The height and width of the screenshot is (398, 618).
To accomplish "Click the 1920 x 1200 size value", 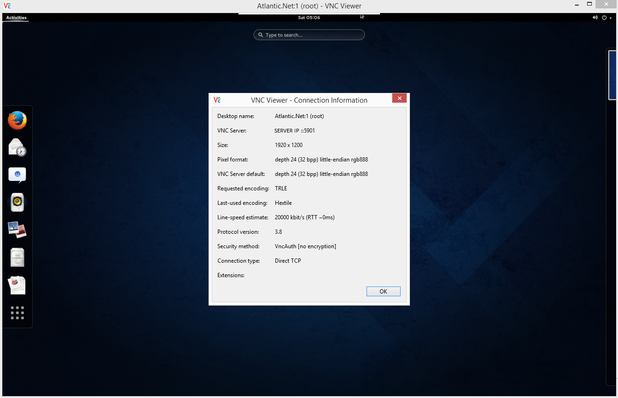I will point(289,145).
